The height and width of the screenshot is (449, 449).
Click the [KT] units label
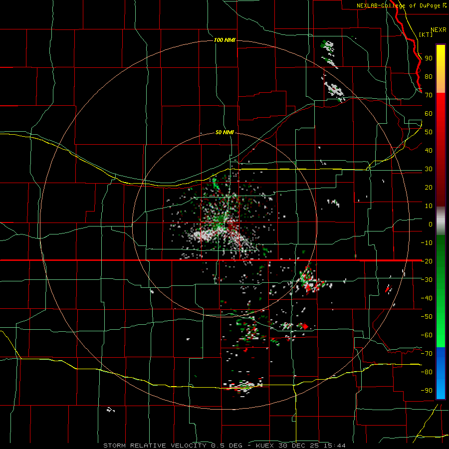click(x=426, y=34)
